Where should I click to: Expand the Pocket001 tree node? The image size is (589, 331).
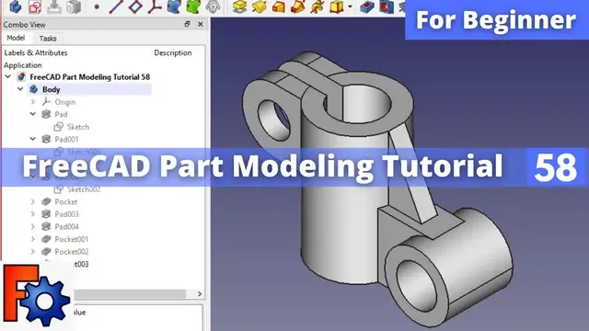(33, 239)
